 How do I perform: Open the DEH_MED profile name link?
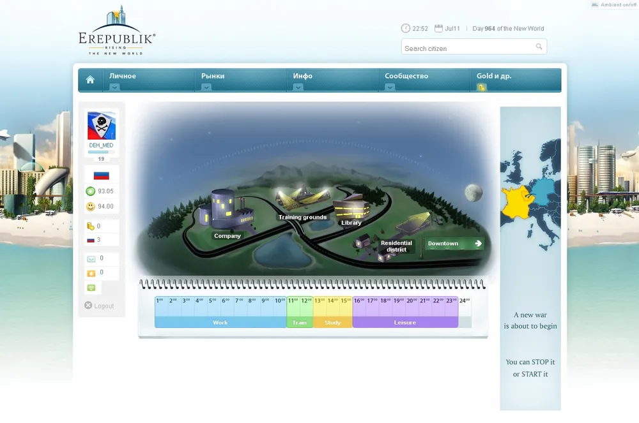[x=101, y=145]
